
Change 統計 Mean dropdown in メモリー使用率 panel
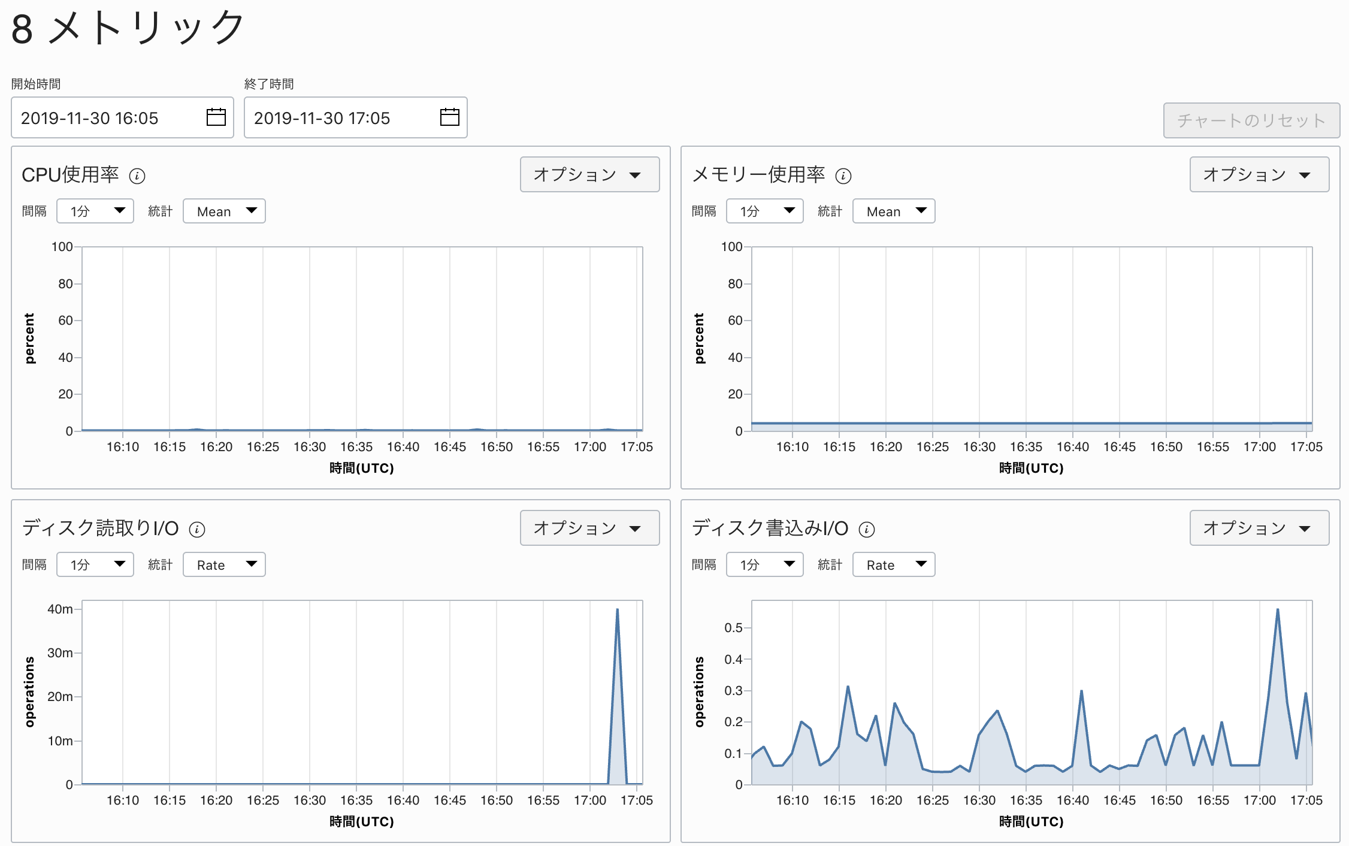(x=894, y=211)
